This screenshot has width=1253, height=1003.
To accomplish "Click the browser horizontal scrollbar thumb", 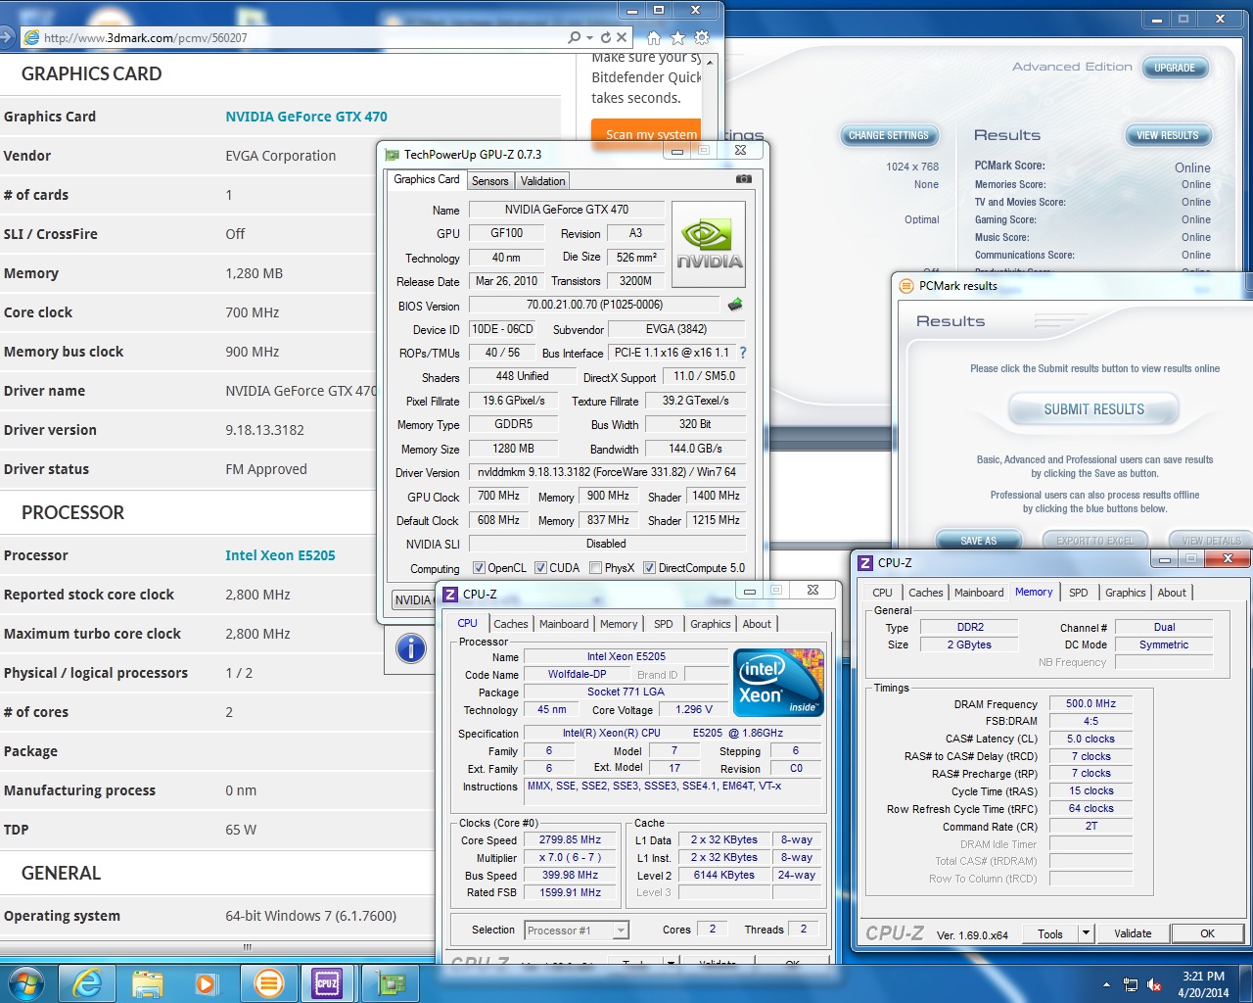I will 248,947.
